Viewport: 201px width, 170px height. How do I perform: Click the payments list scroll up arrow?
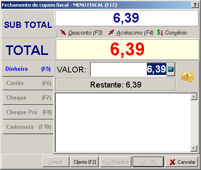coord(194,97)
